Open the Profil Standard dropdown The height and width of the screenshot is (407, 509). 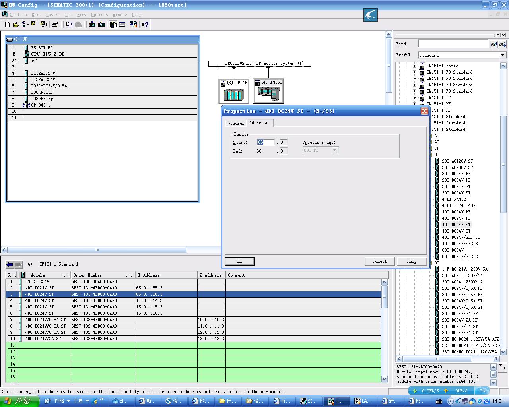(x=503, y=55)
